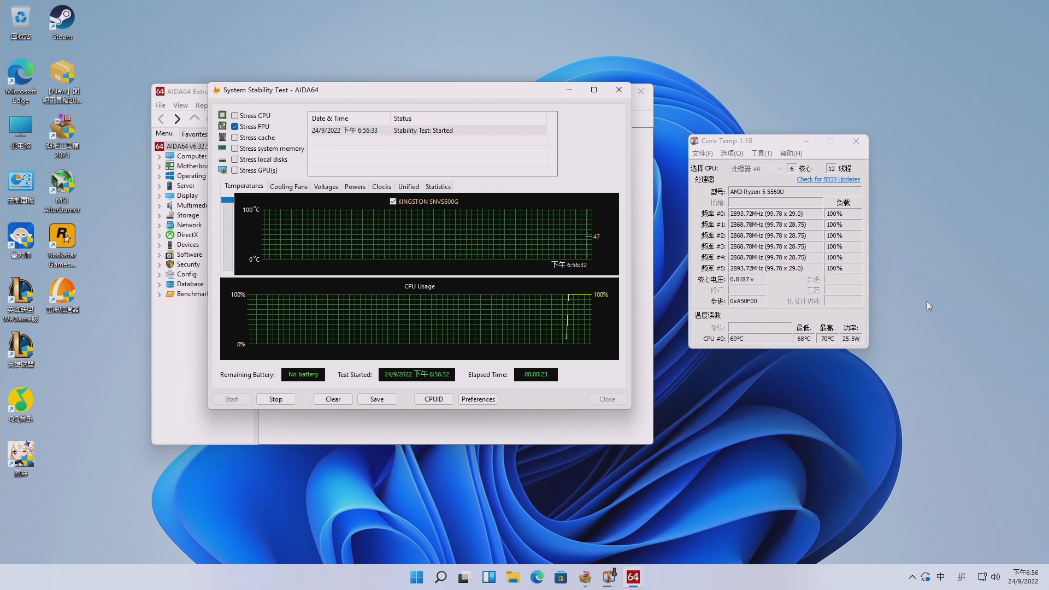Switch to the Statistics tab
1049x590 pixels.
[x=438, y=187]
